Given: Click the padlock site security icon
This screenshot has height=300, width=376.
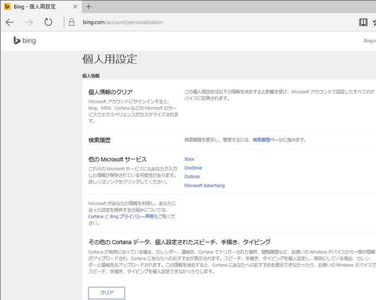Looking at the screenshot, I should (72, 22).
